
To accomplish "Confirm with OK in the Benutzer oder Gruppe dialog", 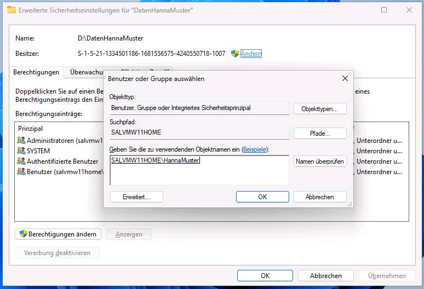I will (262, 197).
